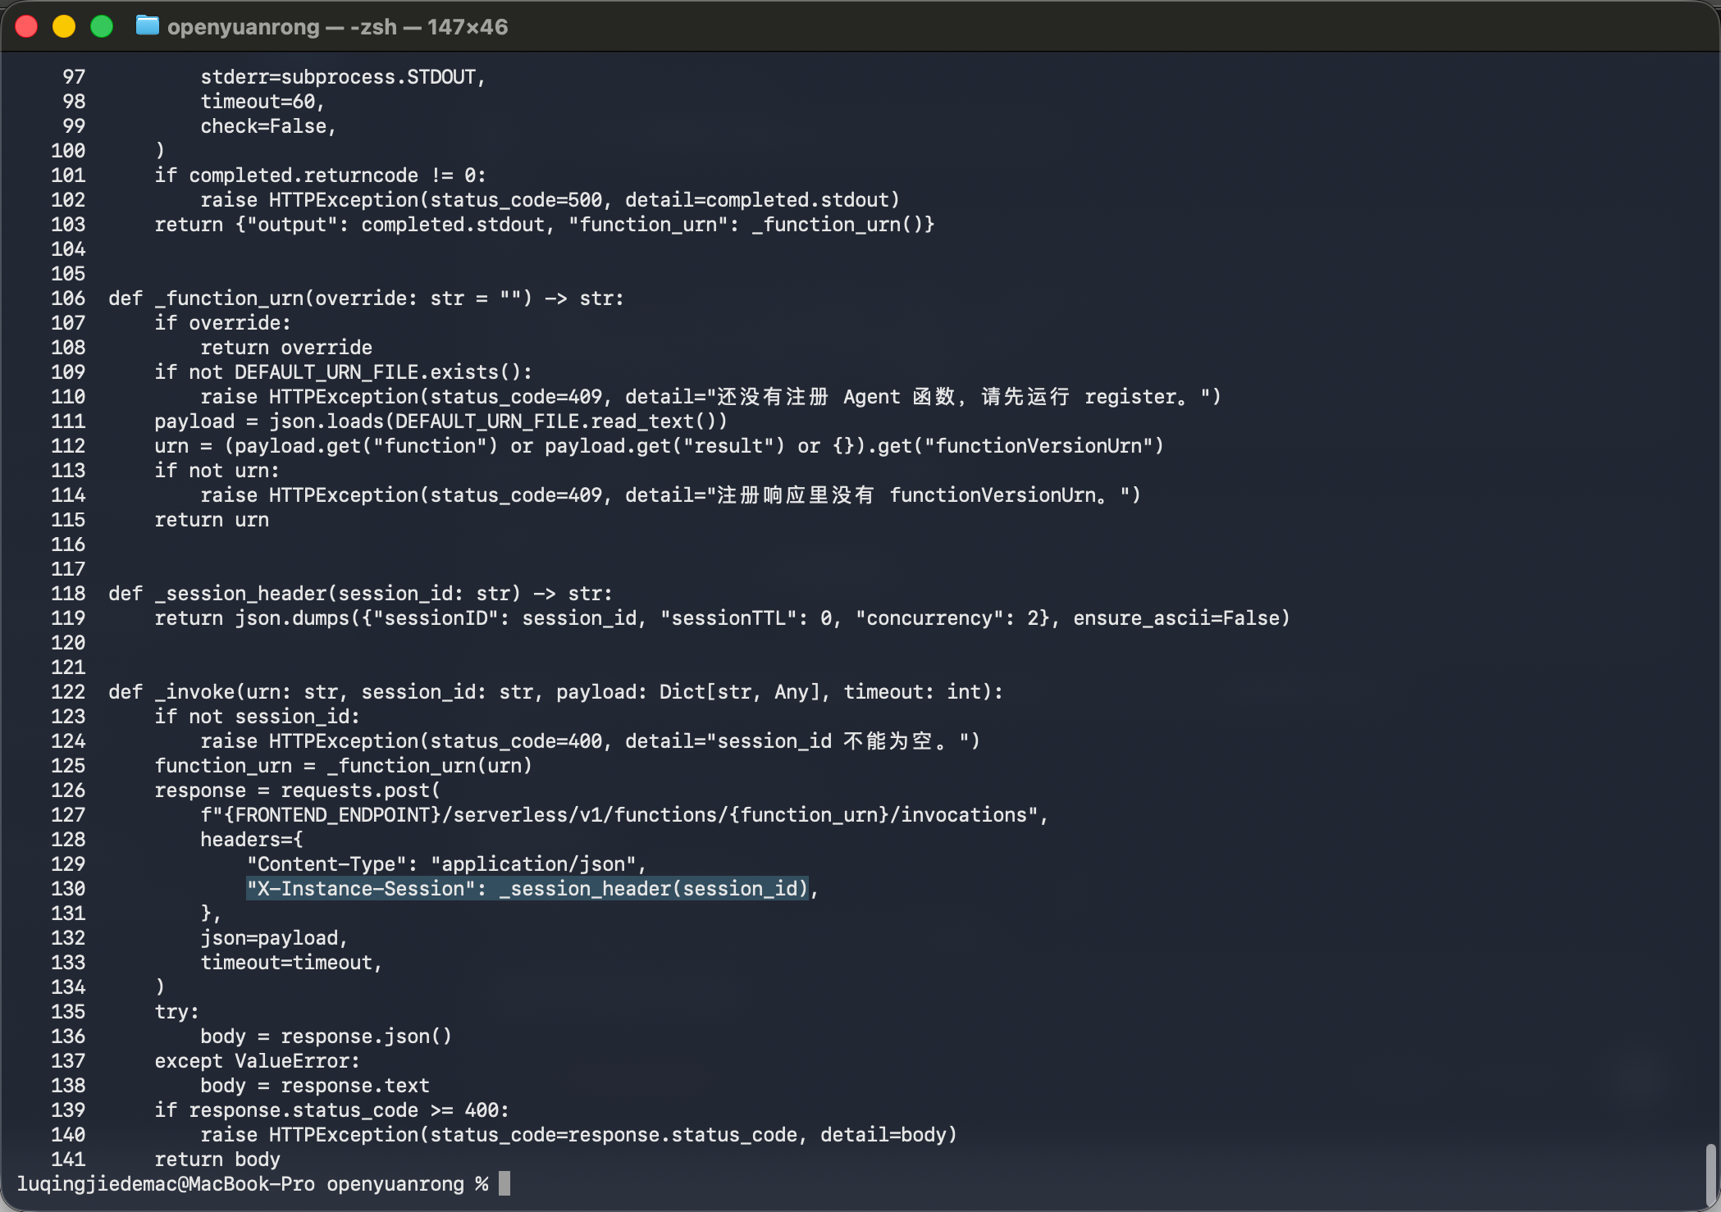
Task: Click 'timeout=timeout,' on line 133
Action: click(292, 963)
